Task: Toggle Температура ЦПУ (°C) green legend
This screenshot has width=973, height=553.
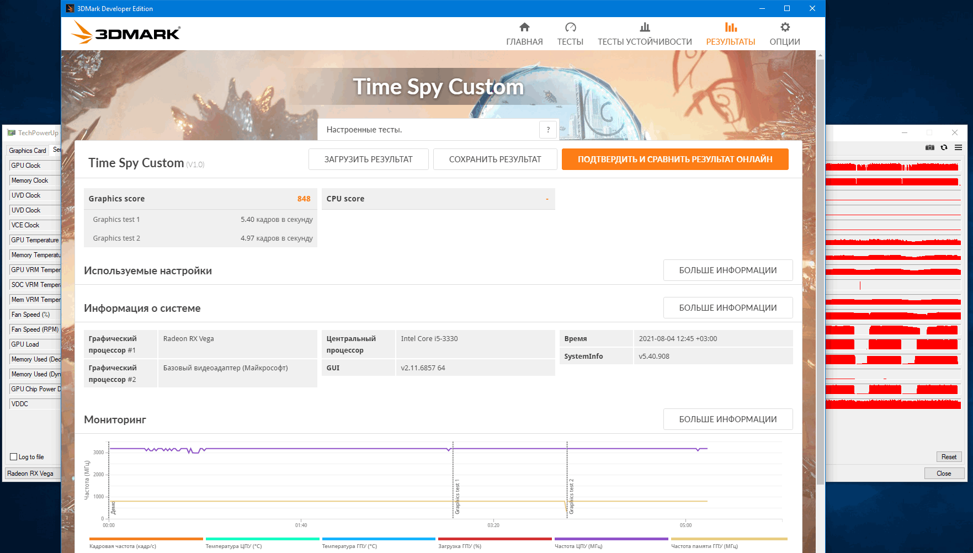Action: [x=262, y=543]
